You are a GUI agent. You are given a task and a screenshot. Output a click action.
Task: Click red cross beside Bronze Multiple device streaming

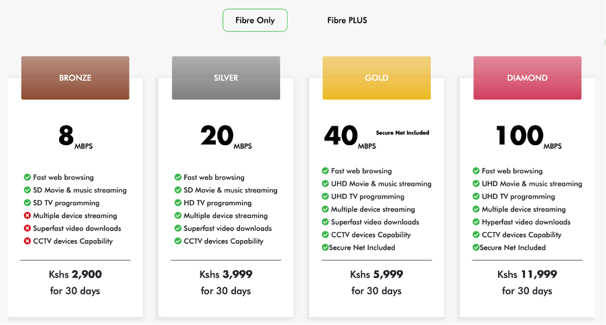tap(27, 215)
